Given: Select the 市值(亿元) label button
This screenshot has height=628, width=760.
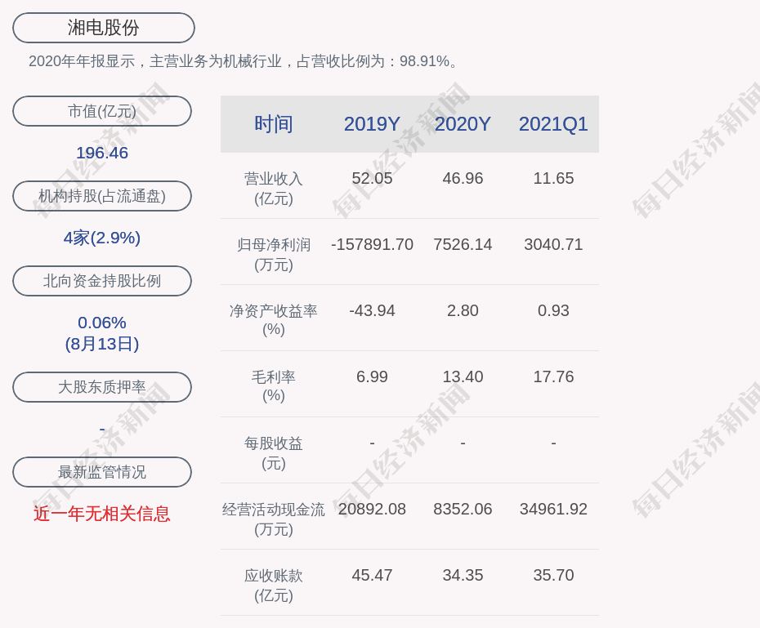Looking at the screenshot, I should coord(102,111).
